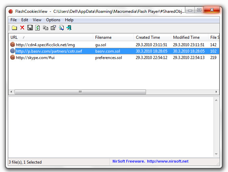Click cookie icon for specificclick.net row
228x172 pixels.
tap(13, 45)
